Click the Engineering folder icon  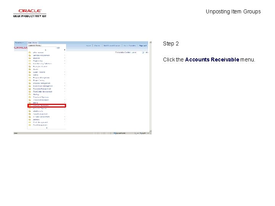tap(30, 61)
